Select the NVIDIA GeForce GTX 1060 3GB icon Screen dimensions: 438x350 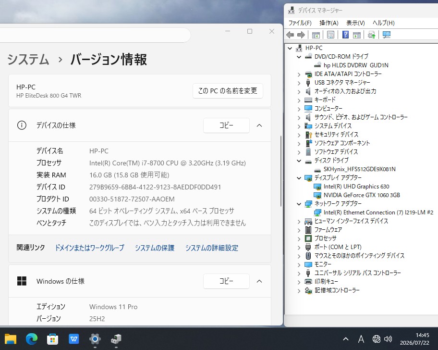click(317, 195)
